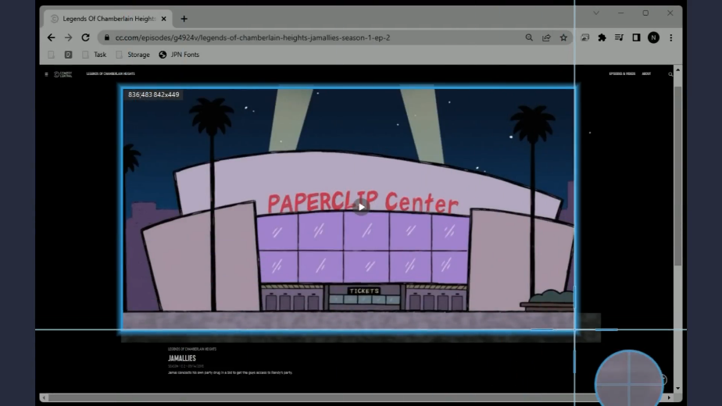Open the Storage bookmark
Viewport: 722px width, 406px height.
(133, 55)
